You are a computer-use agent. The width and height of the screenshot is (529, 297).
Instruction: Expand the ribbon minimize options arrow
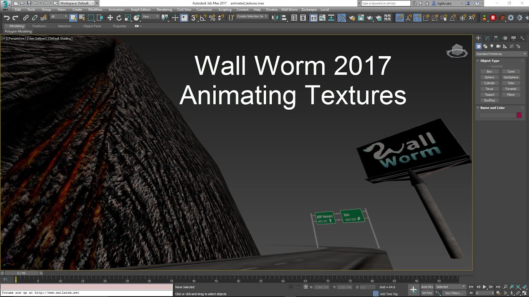(141, 26)
